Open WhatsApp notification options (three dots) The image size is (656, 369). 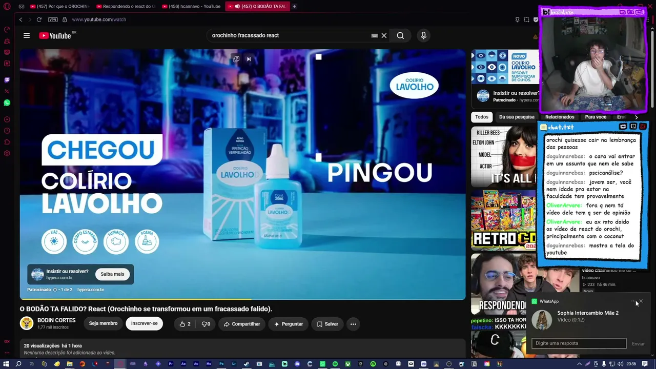coord(633,301)
